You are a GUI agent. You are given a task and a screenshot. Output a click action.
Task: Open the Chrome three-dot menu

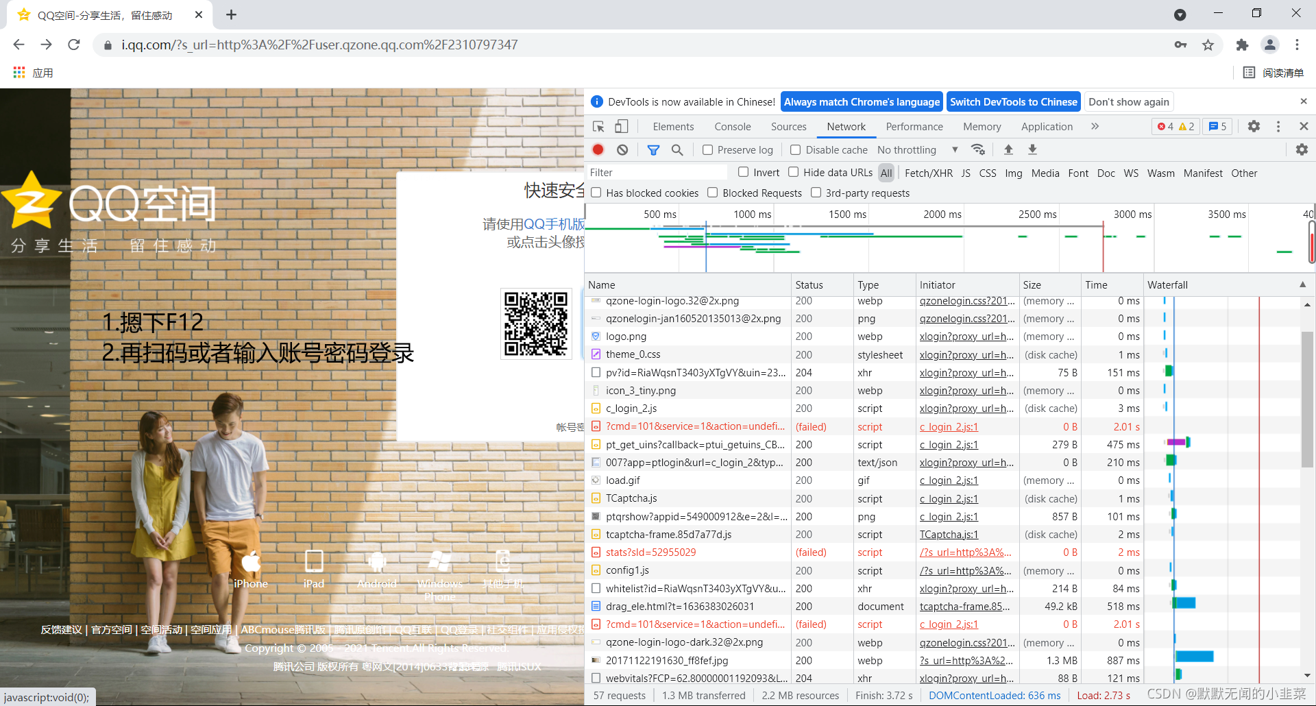1297,45
